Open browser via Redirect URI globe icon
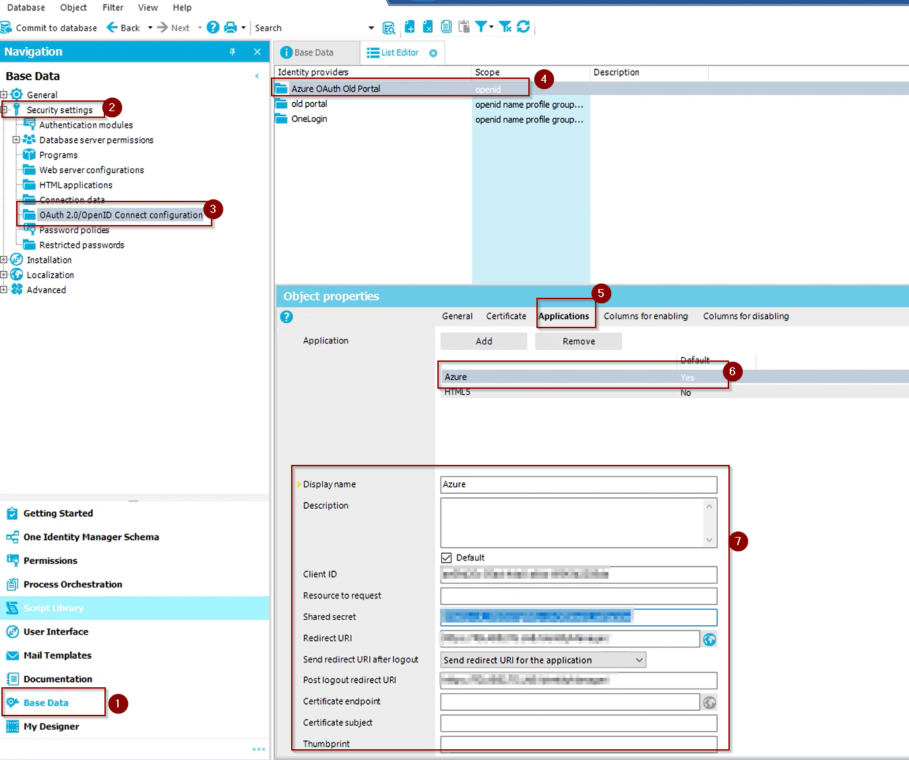909x760 pixels. pyautogui.click(x=710, y=639)
